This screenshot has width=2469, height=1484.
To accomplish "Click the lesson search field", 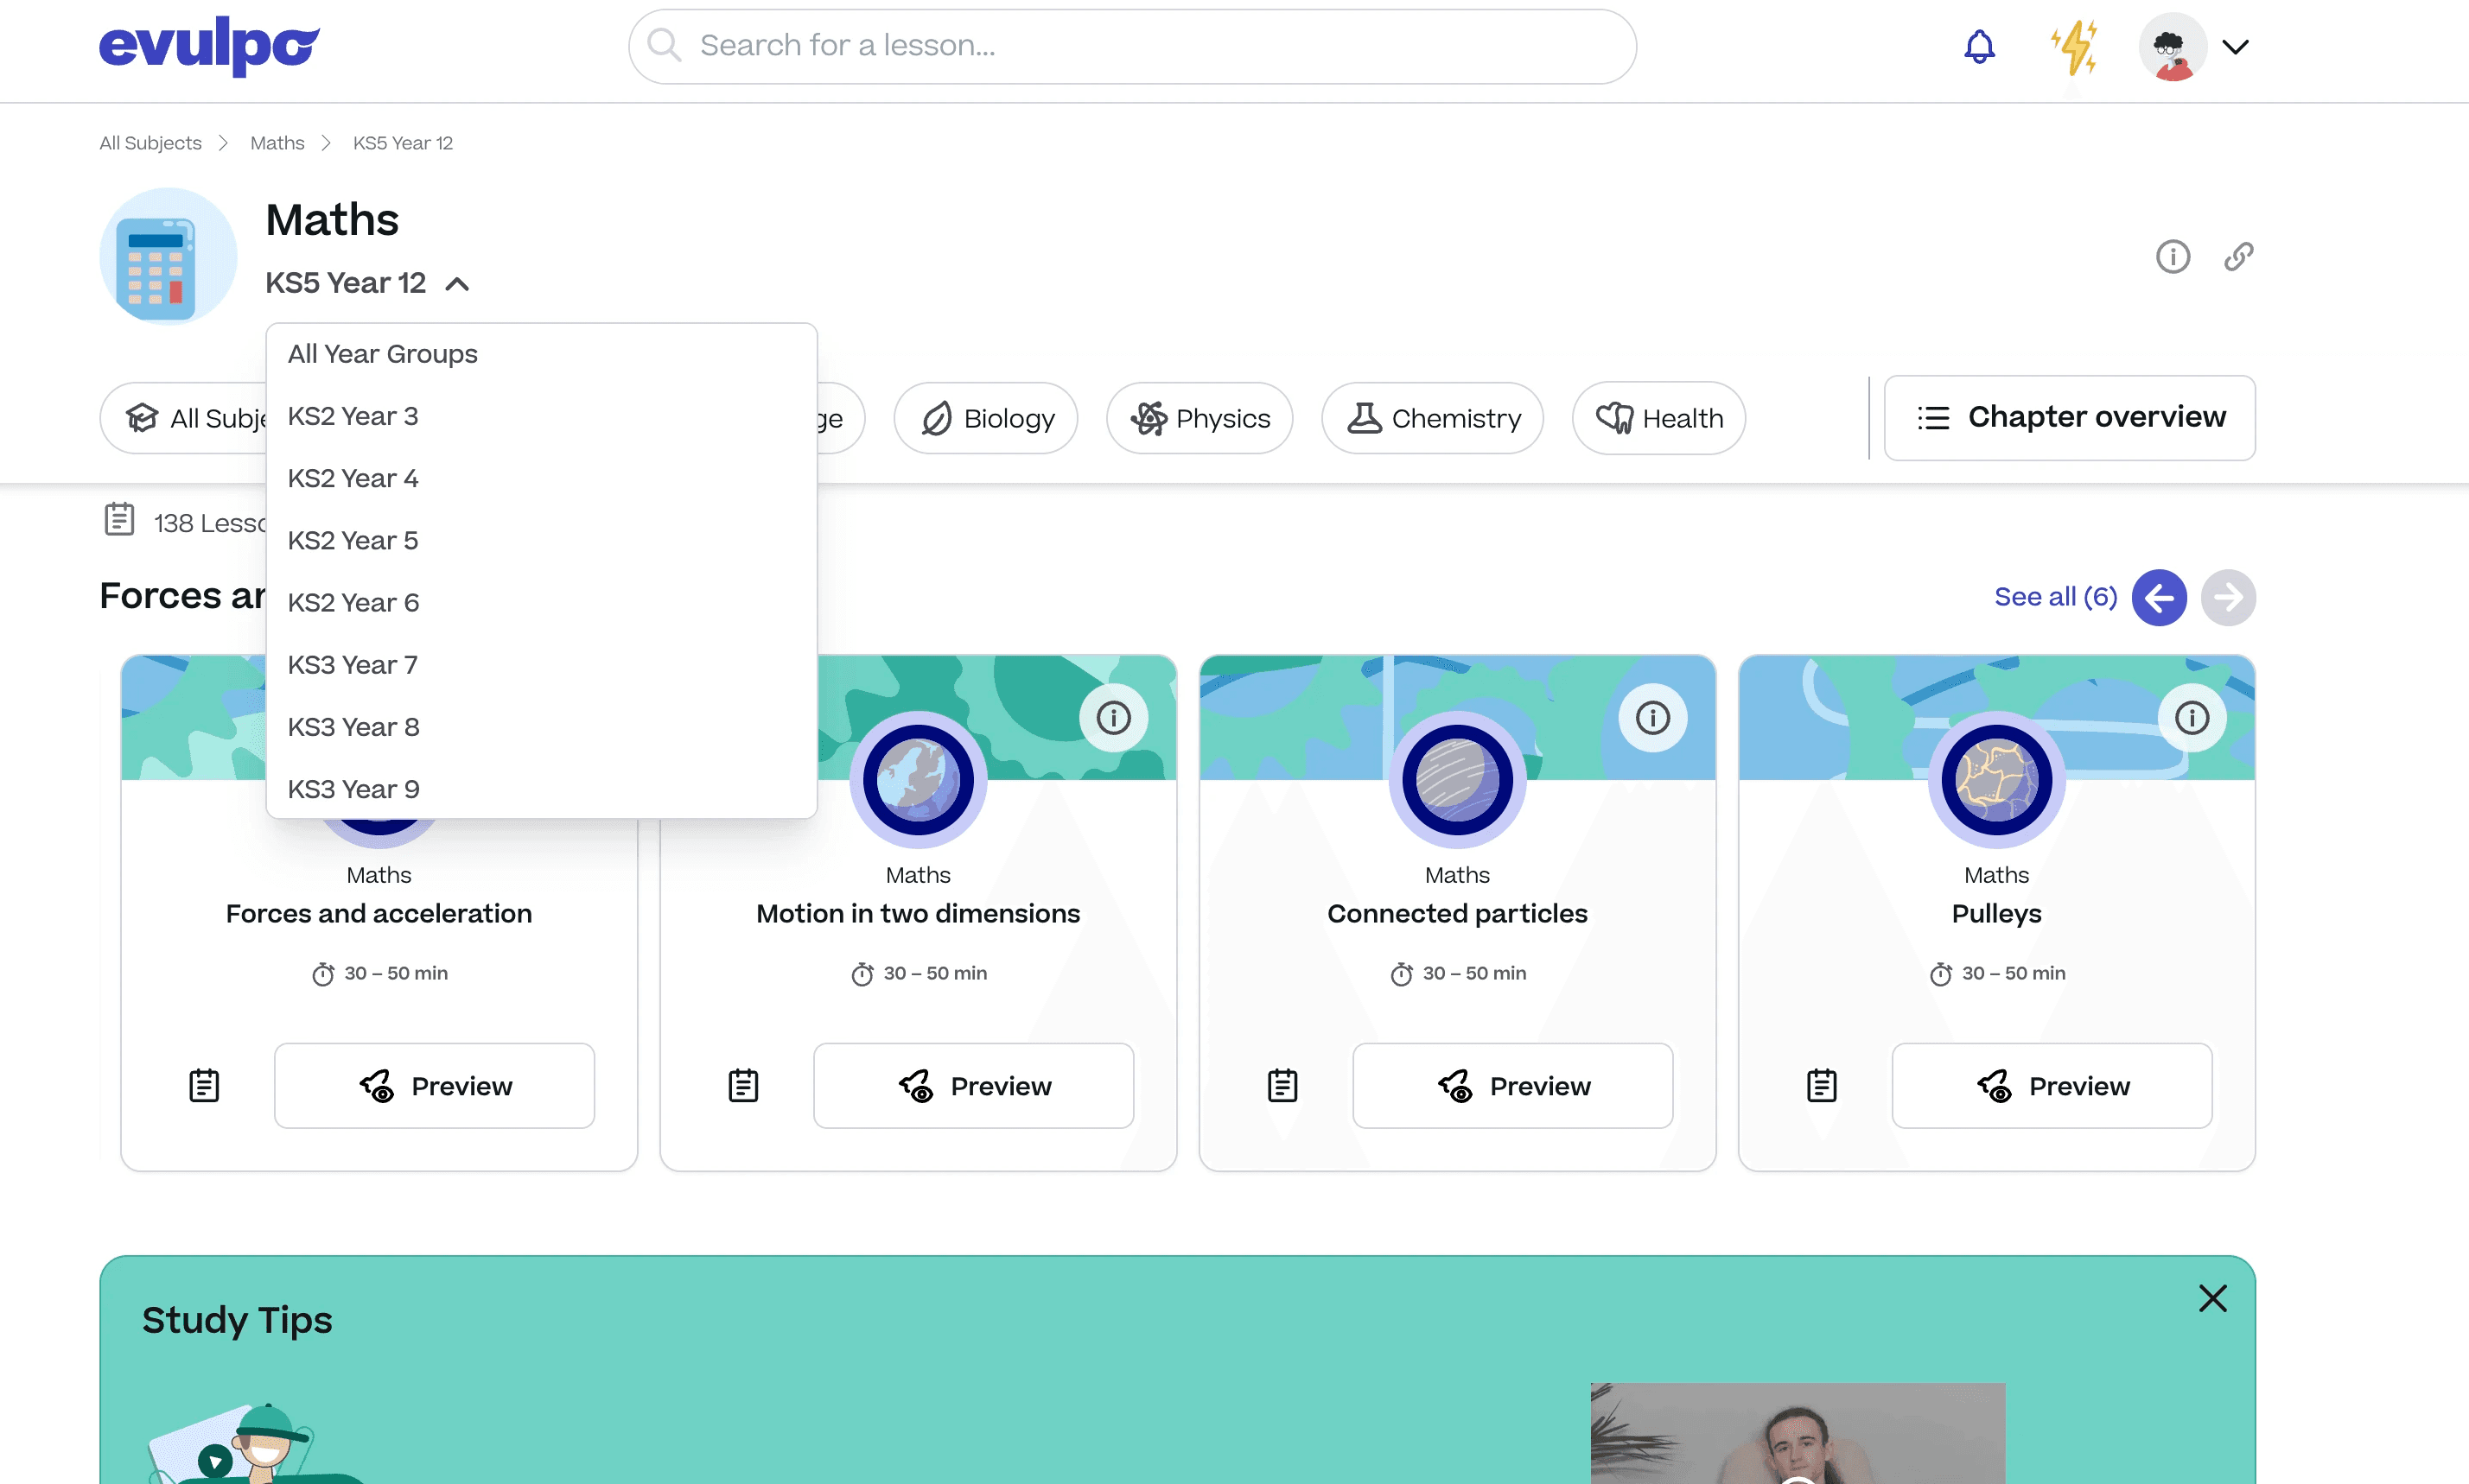I will pyautogui.click(x=1130, y=46).
